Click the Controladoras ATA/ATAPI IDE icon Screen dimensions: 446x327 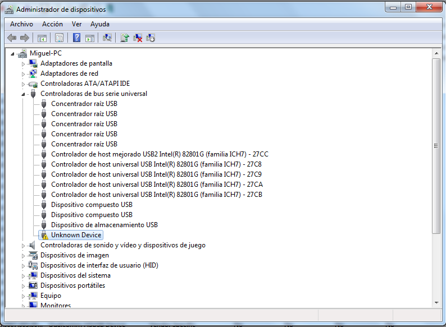coord(33,84)
